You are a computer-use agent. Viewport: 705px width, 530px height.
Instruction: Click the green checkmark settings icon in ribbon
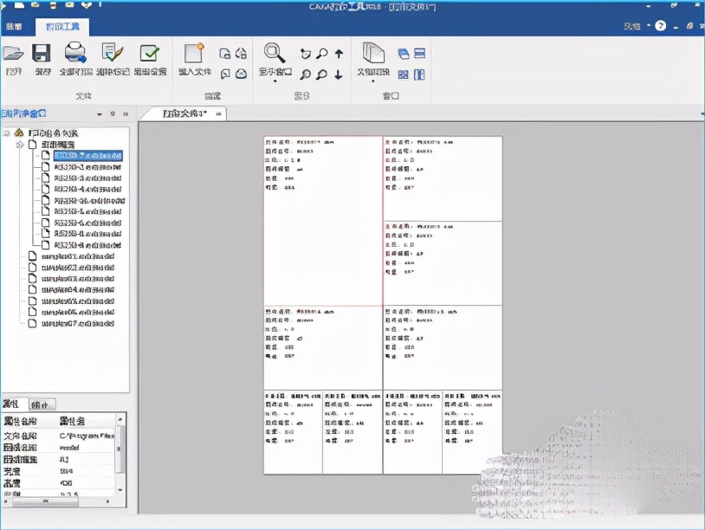pos(150,54)
